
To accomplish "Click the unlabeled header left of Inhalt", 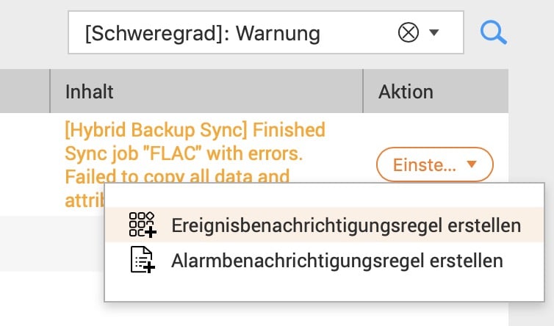I will click(24, 91).
